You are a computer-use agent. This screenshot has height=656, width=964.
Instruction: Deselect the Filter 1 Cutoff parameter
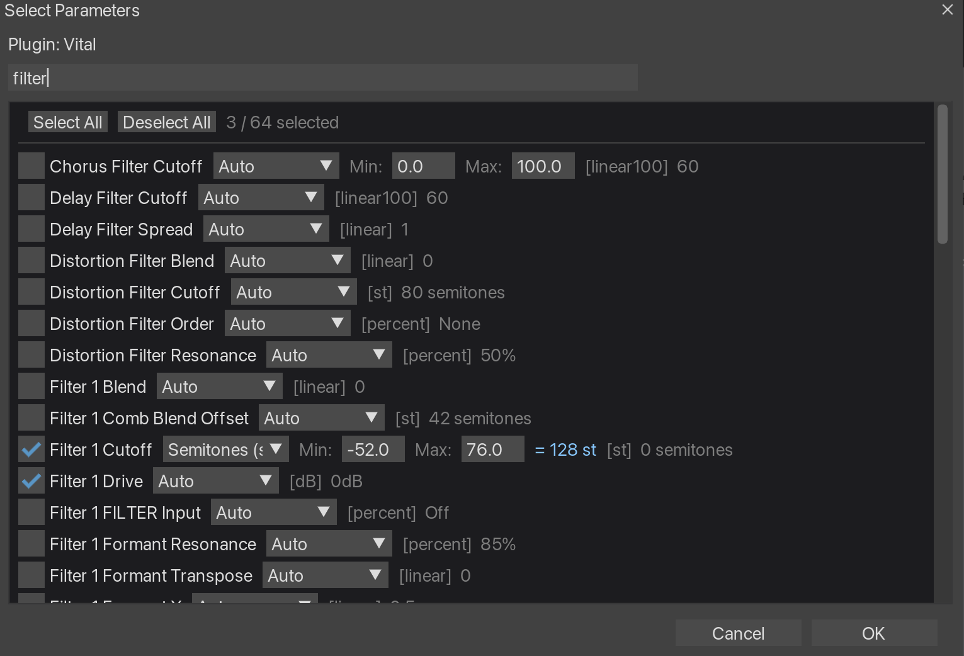(x=31, y=449)
